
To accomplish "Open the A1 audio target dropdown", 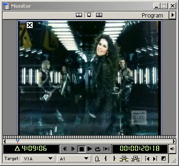I will click(x=74, y=159).
